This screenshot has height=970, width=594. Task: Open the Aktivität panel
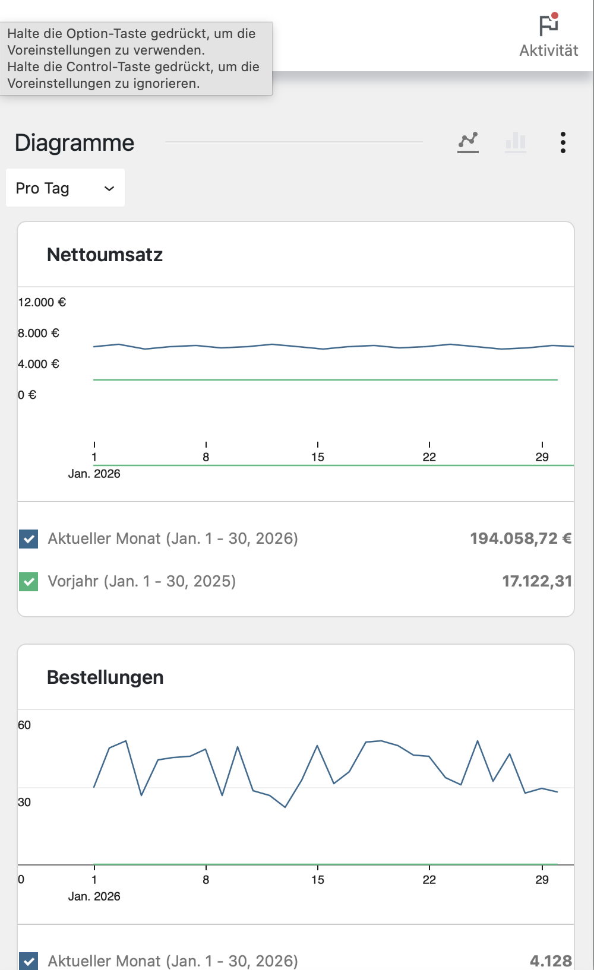coord(548,36)
